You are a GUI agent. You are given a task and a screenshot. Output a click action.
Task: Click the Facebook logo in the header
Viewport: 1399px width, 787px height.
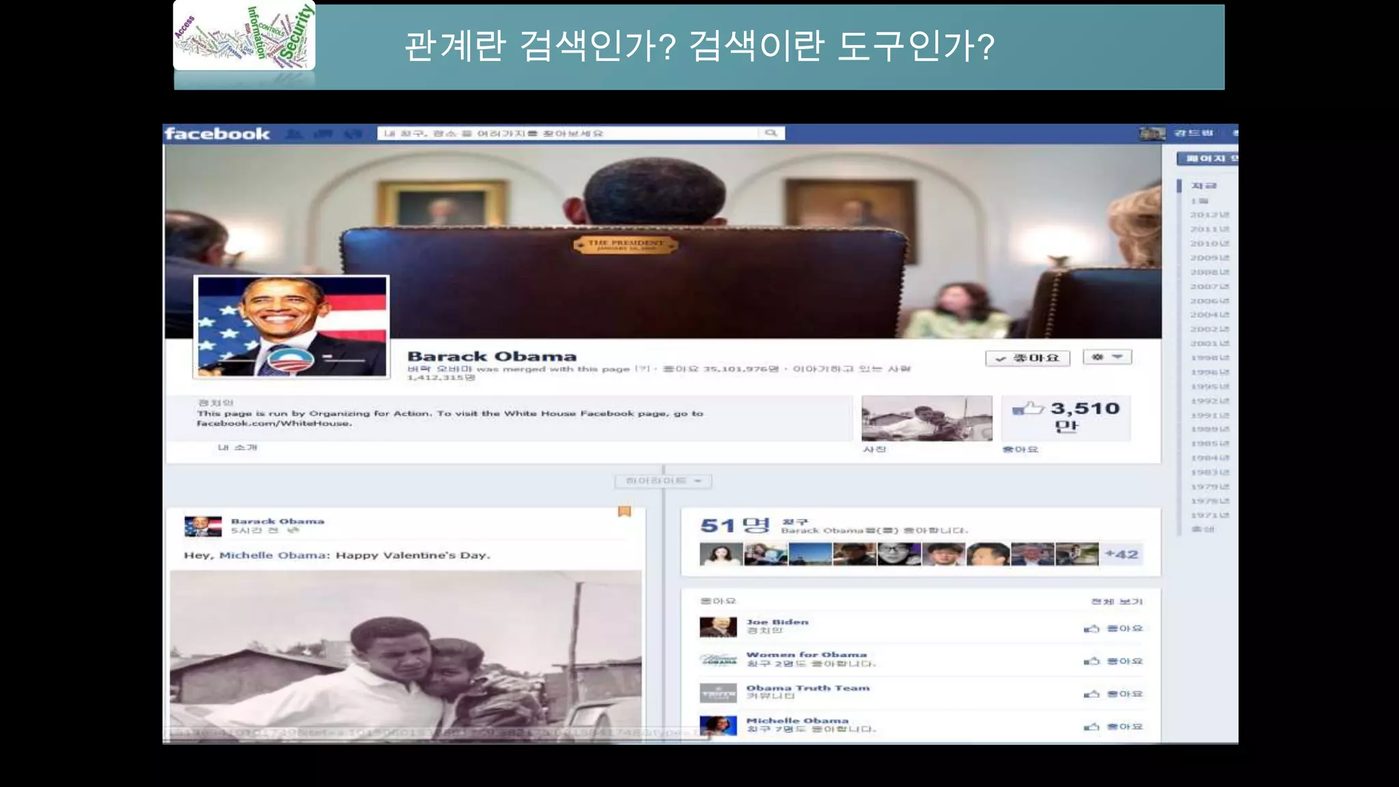[217, 134]
